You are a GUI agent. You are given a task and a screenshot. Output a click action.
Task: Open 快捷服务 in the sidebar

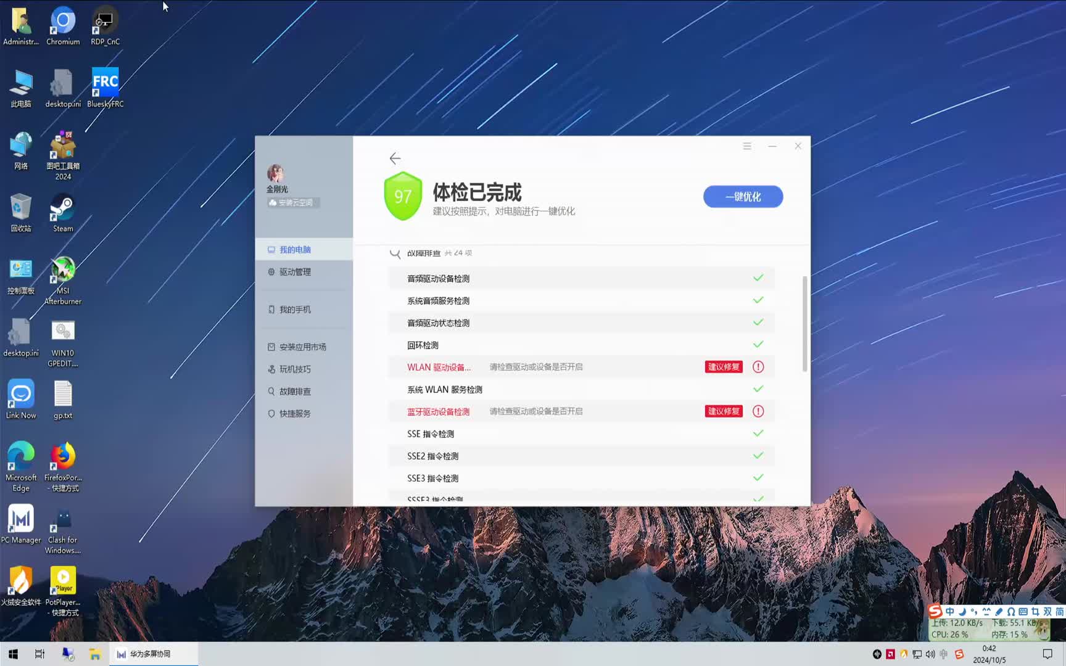tap(294, 413)
